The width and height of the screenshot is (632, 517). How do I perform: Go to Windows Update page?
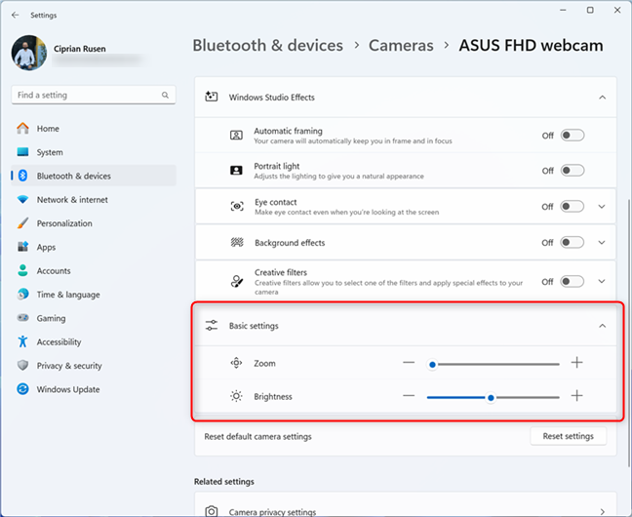[94, 389]
